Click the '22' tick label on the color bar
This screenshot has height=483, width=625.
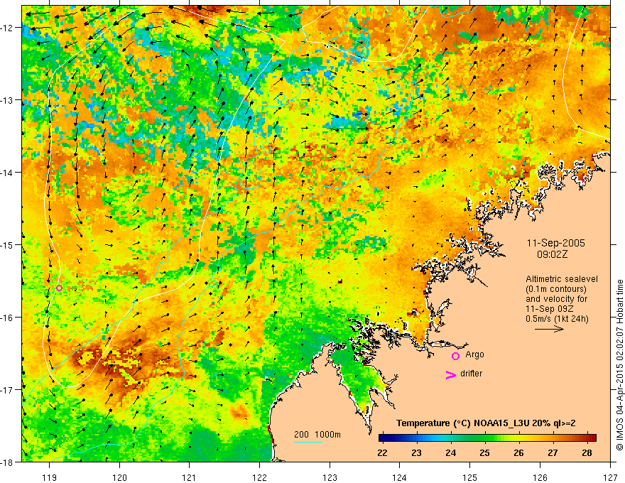(382, 452)
